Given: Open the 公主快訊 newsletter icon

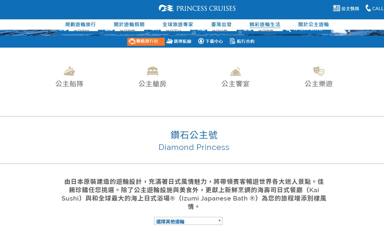Looking at the screenshot, I should coord(336,8).
